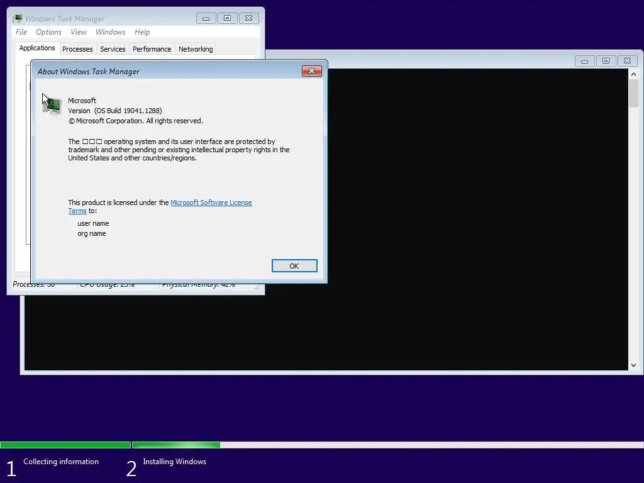This screenshot has width=644, height=483.
Task: Open the Windows menu in Task Manager
Action: tap(111, 32)
